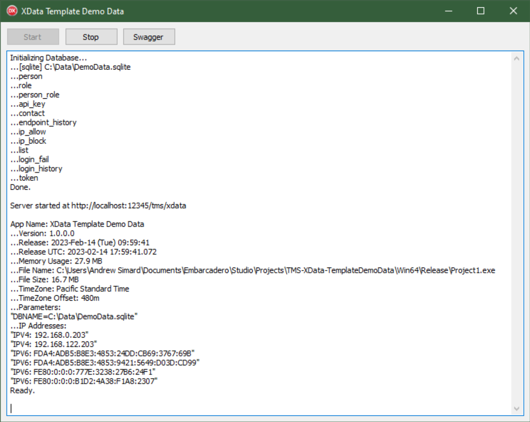
Task: Click the '...ip_block' log line
Action: (x=28, y=141)
